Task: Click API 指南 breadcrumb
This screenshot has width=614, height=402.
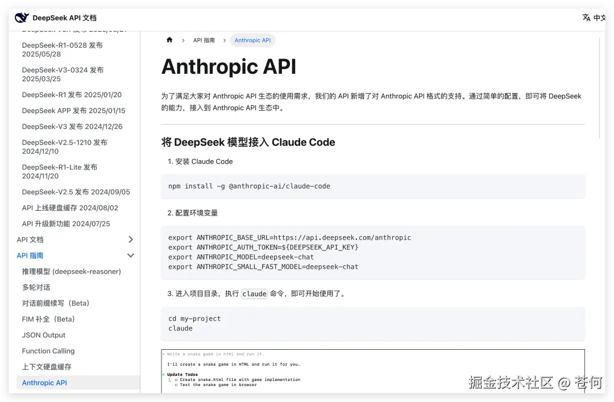Action: (x=204, y=40)
